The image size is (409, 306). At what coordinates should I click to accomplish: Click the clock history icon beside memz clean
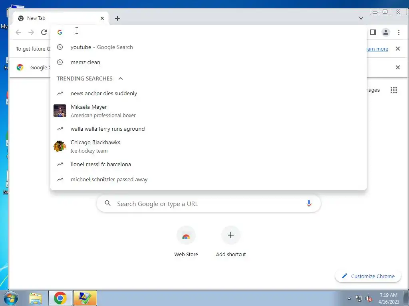(60, 62)
